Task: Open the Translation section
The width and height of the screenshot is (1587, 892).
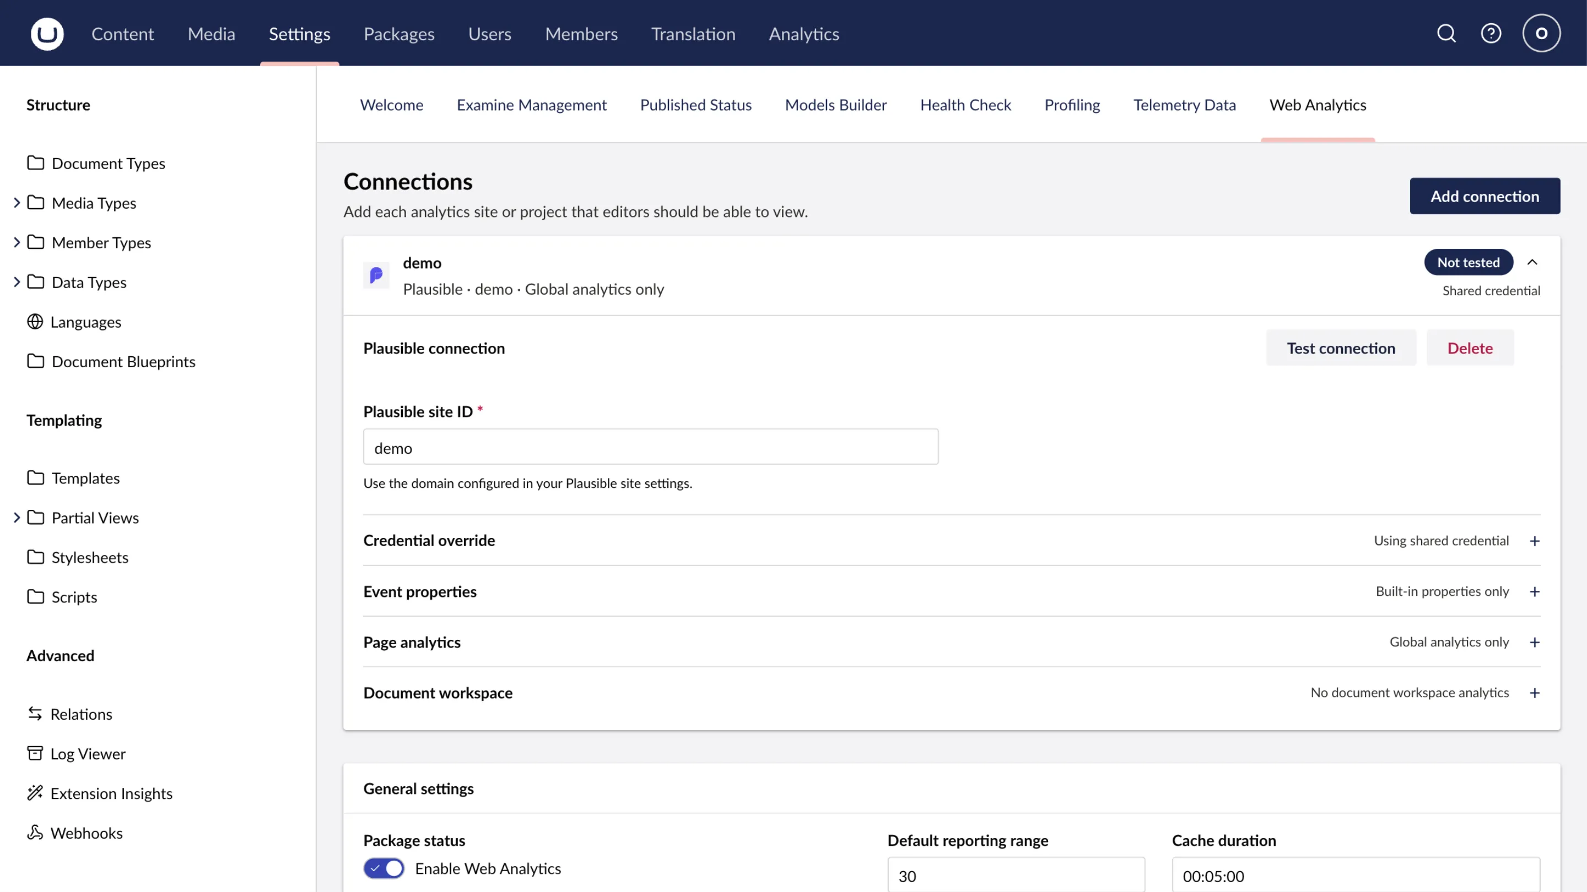Action: (x=693, y=33)
